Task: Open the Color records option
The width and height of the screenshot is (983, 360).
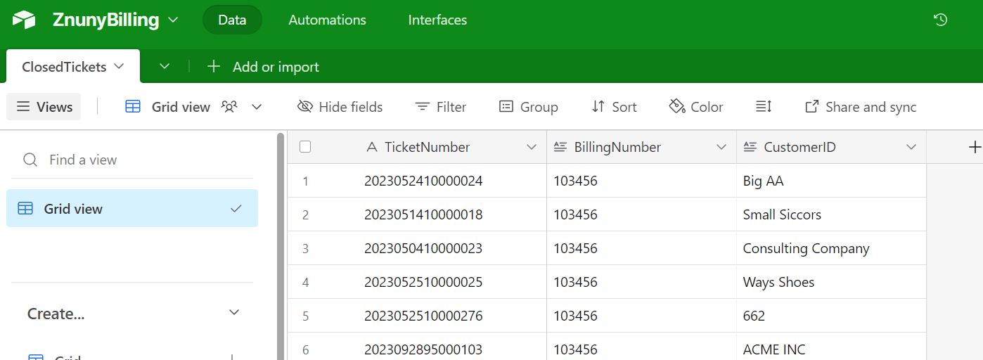Action: point(696,107)
